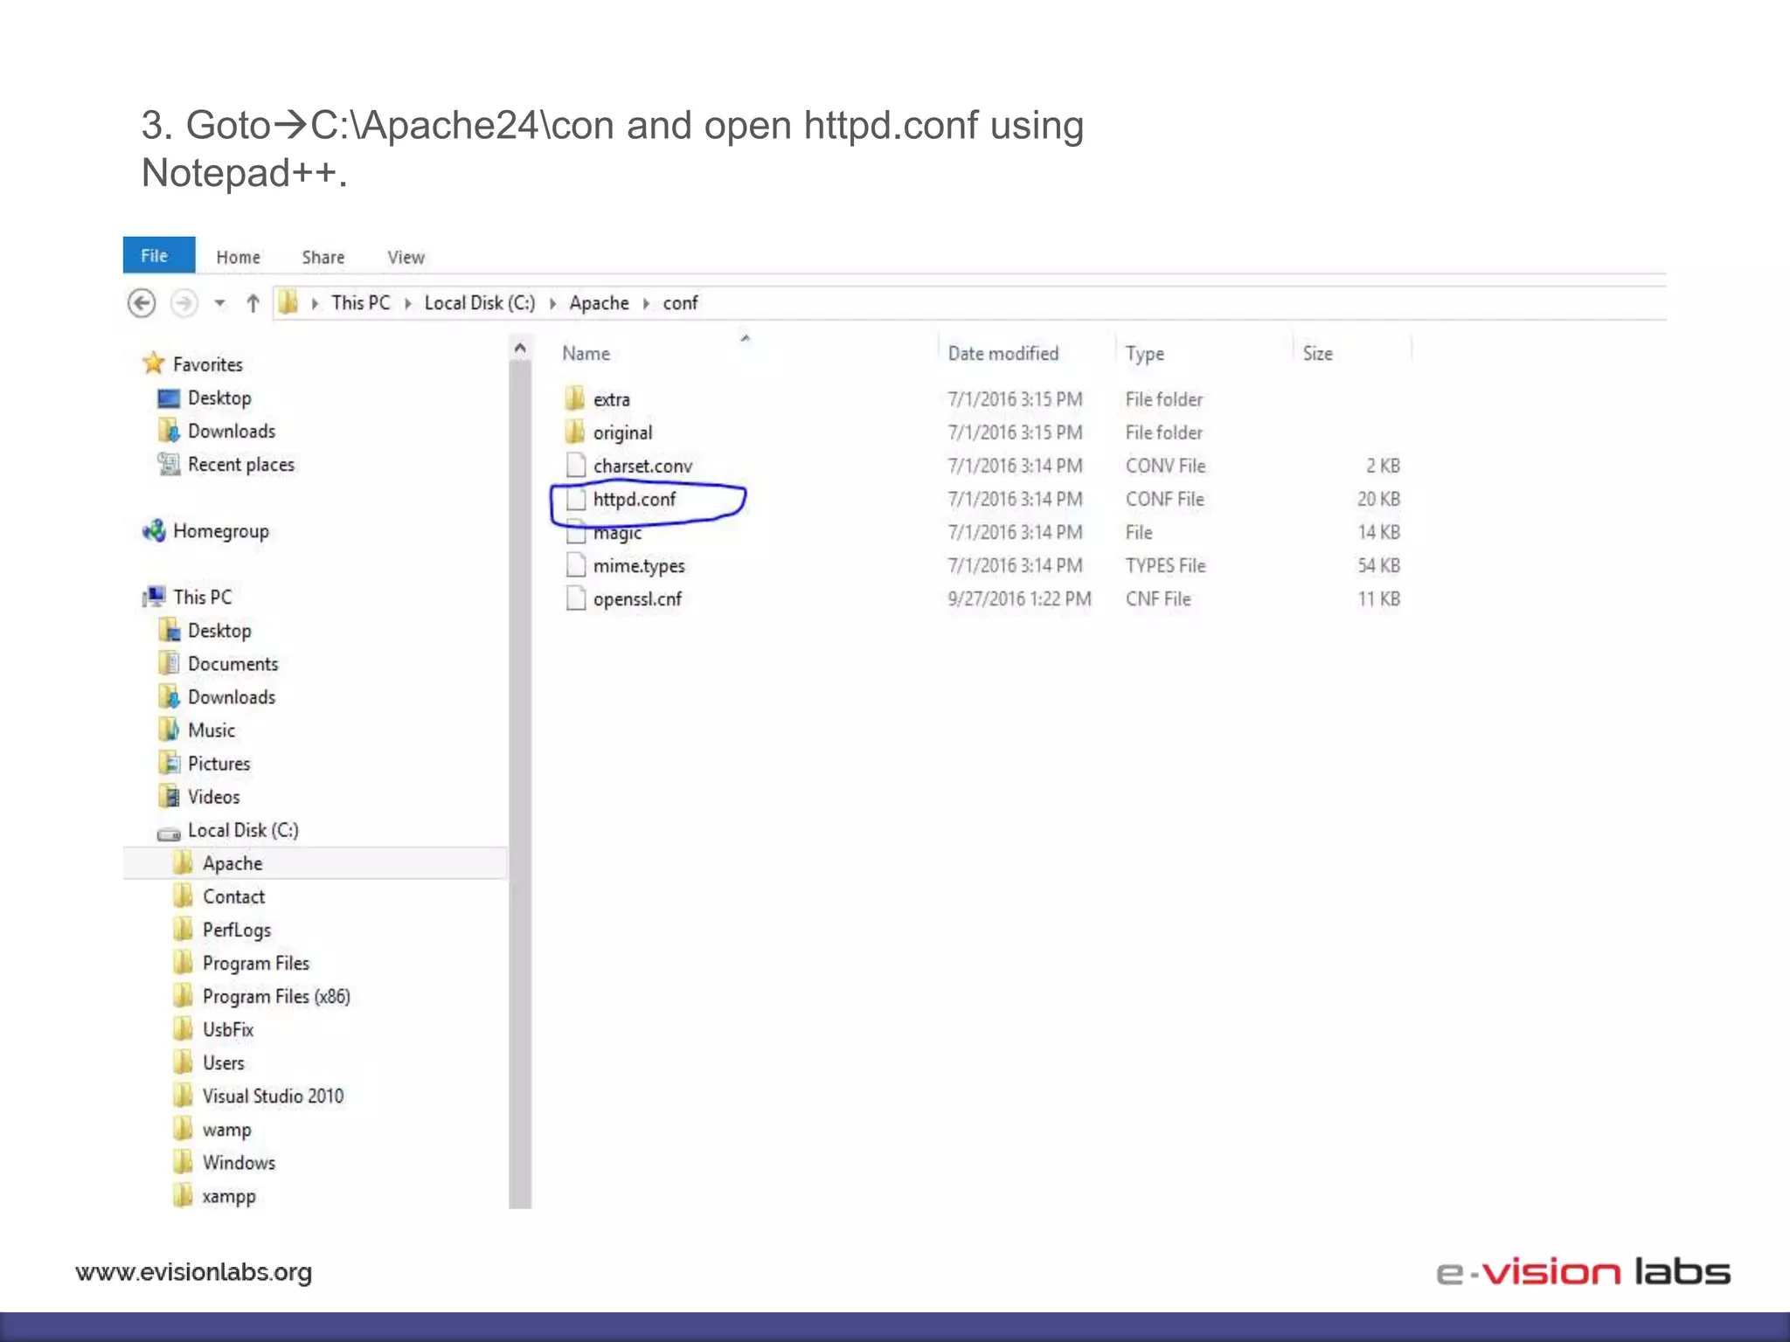Click Local Disk (C:) in breadcrumb path

pyautogui.click(x=479, y=302)
